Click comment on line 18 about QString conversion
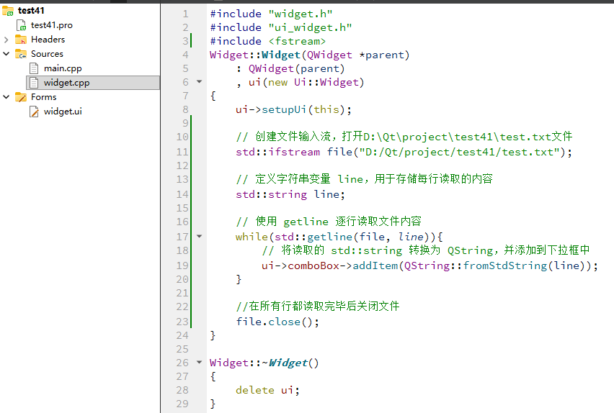 click(426, 250)
